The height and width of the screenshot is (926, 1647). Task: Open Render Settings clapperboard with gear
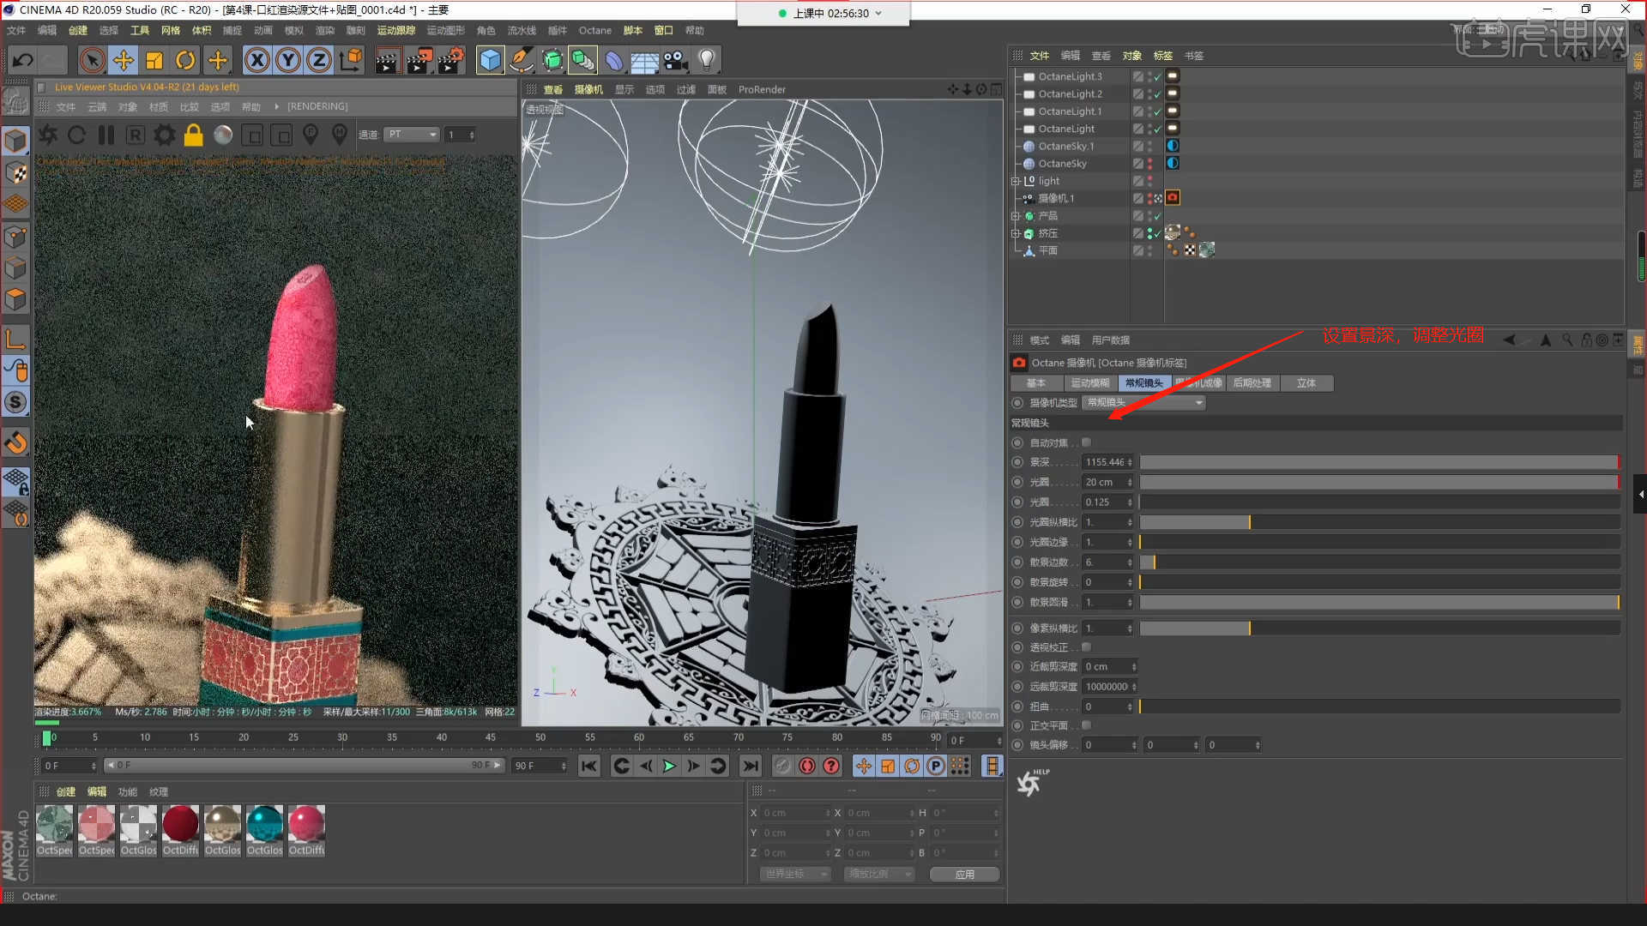[x=451, y=60]
